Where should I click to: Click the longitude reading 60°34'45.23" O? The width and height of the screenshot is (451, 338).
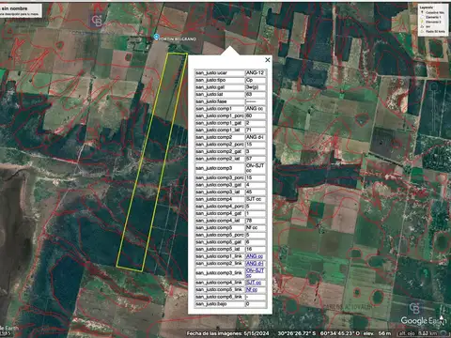(341, 333)
